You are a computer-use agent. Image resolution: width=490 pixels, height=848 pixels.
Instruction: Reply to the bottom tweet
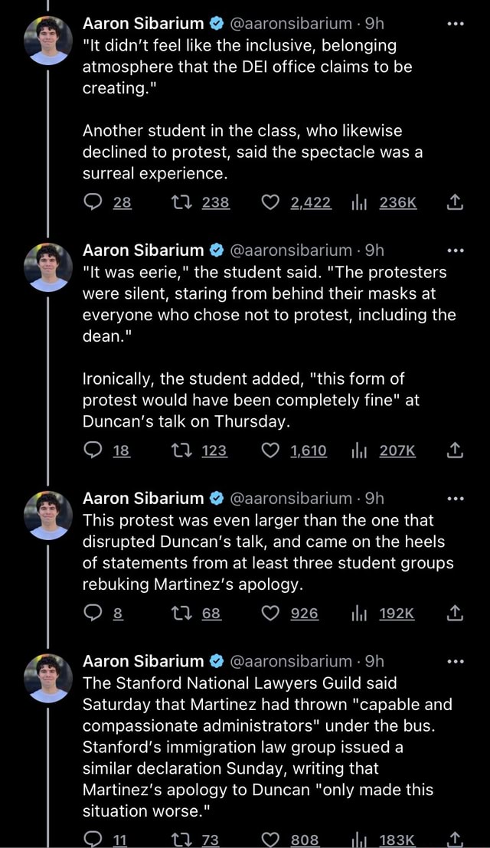tap(92, 839)
